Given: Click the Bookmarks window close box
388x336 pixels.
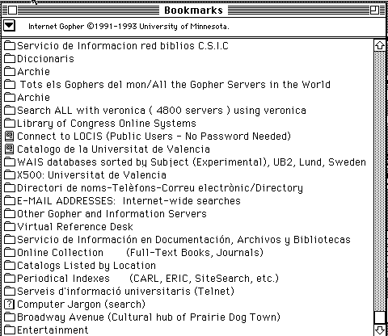Looking at the screenshot, I should tap(12, 10).
